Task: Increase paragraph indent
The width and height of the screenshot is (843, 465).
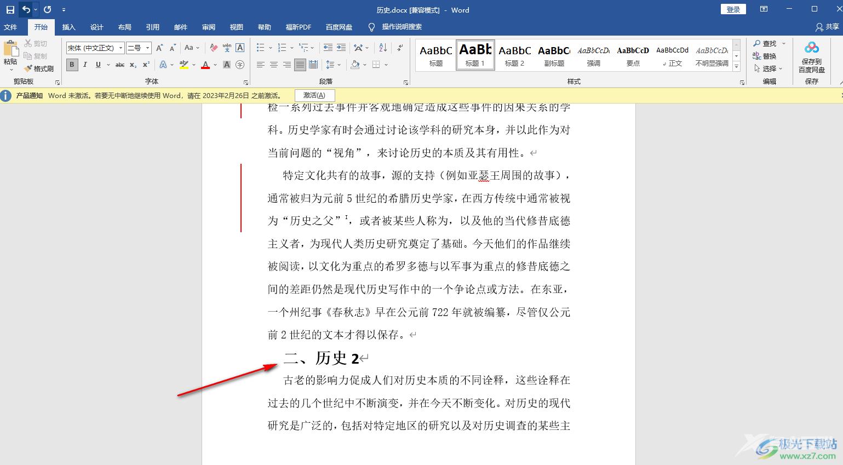Action: pos(341,48)
